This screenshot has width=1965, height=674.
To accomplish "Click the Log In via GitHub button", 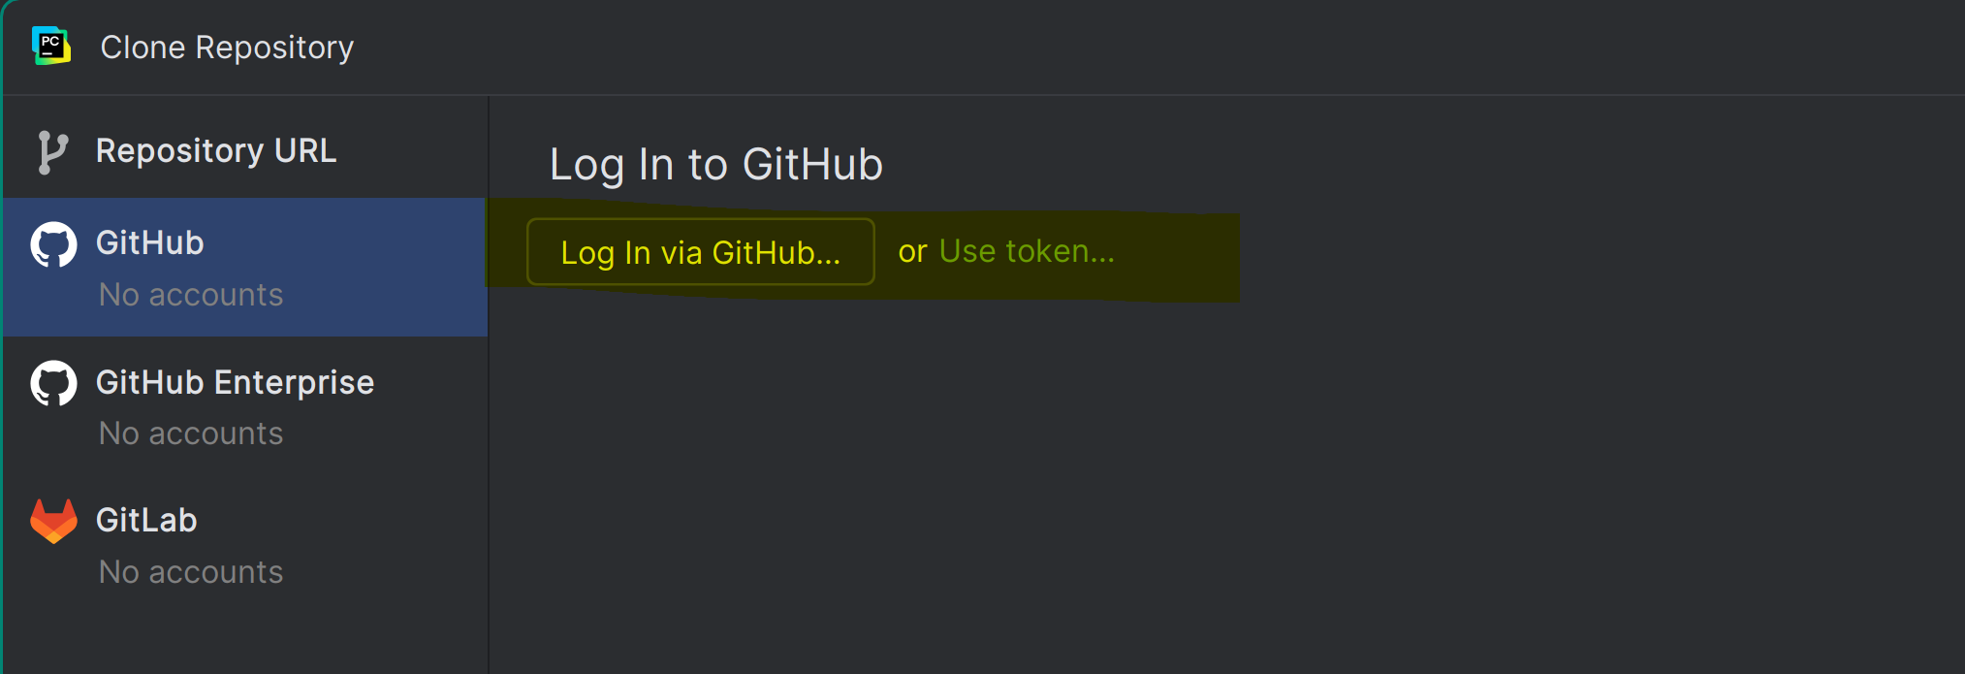I will [701, 252].
